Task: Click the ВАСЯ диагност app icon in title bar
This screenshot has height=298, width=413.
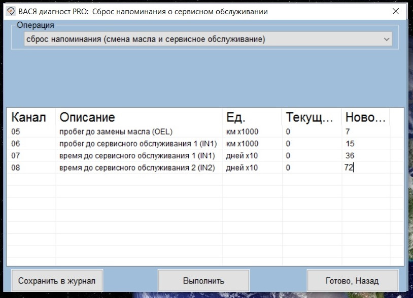Action: click(11, 12)
